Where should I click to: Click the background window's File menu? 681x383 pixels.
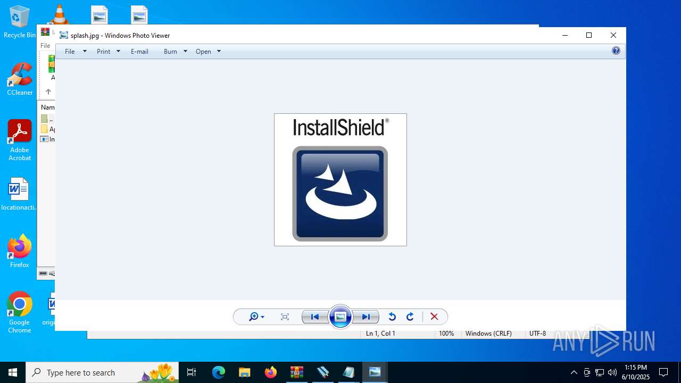46,46
